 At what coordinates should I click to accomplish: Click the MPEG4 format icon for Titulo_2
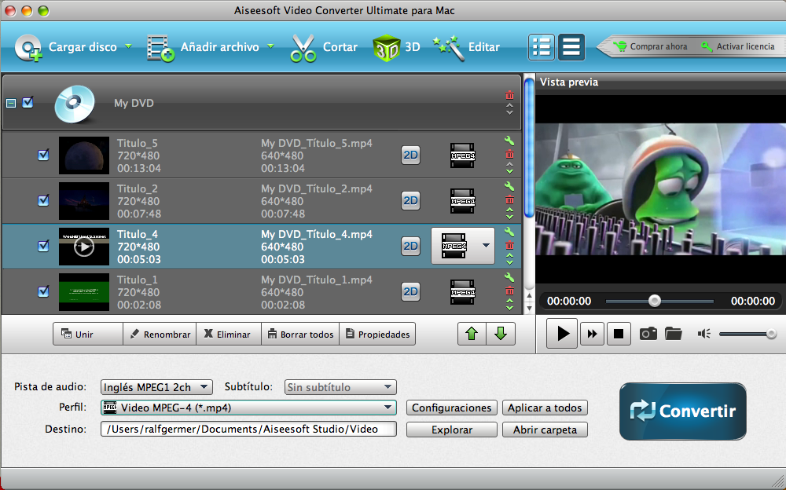pos(462,201)
